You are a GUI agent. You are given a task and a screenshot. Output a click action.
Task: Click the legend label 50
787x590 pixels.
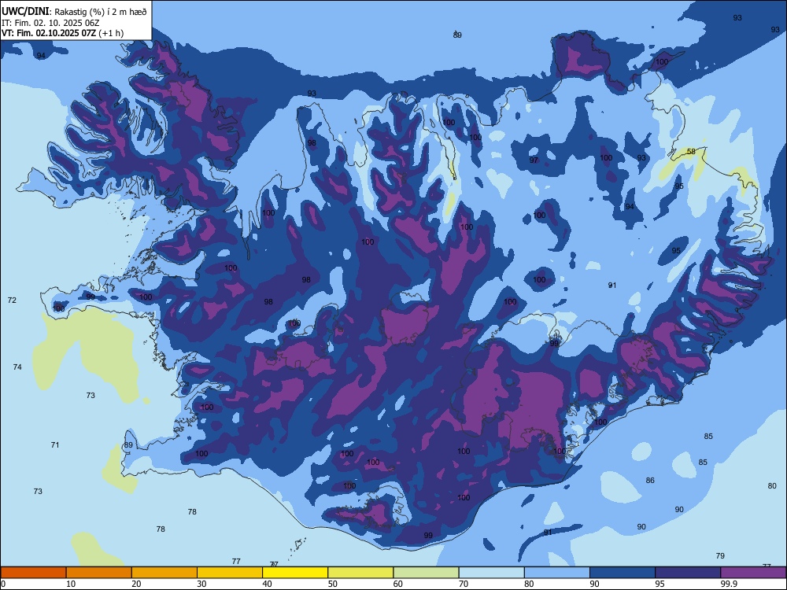click(333, 584)
